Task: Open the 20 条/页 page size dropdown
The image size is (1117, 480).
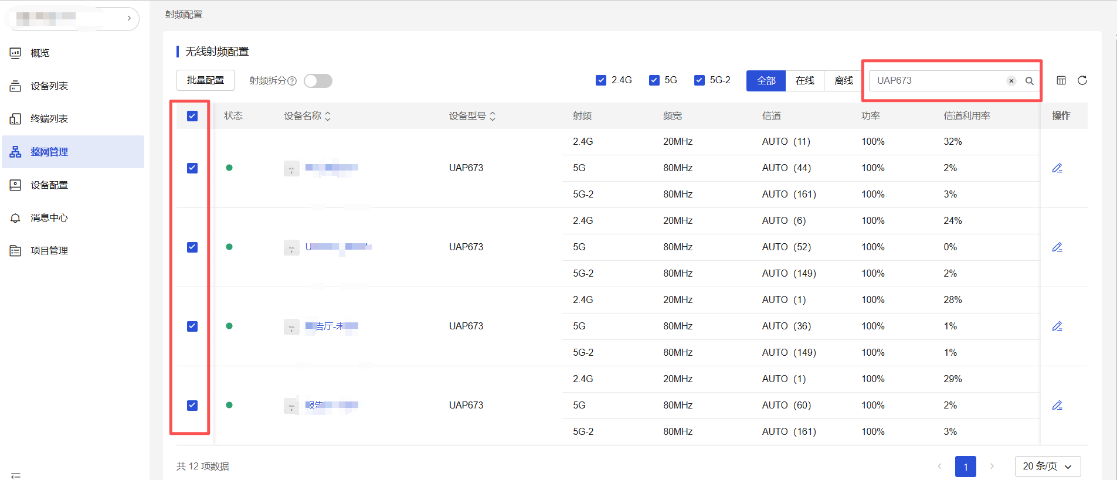Action: pos(1047,467)
